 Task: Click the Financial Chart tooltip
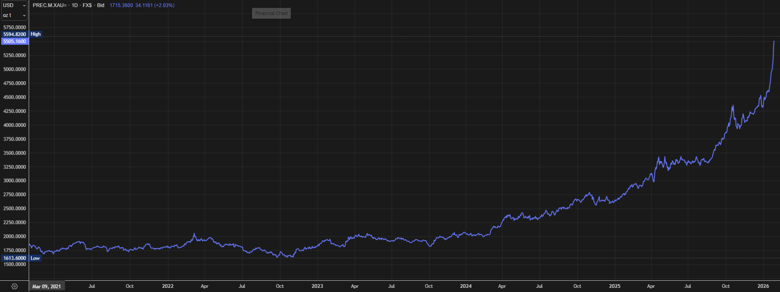[x=271, y=13]
